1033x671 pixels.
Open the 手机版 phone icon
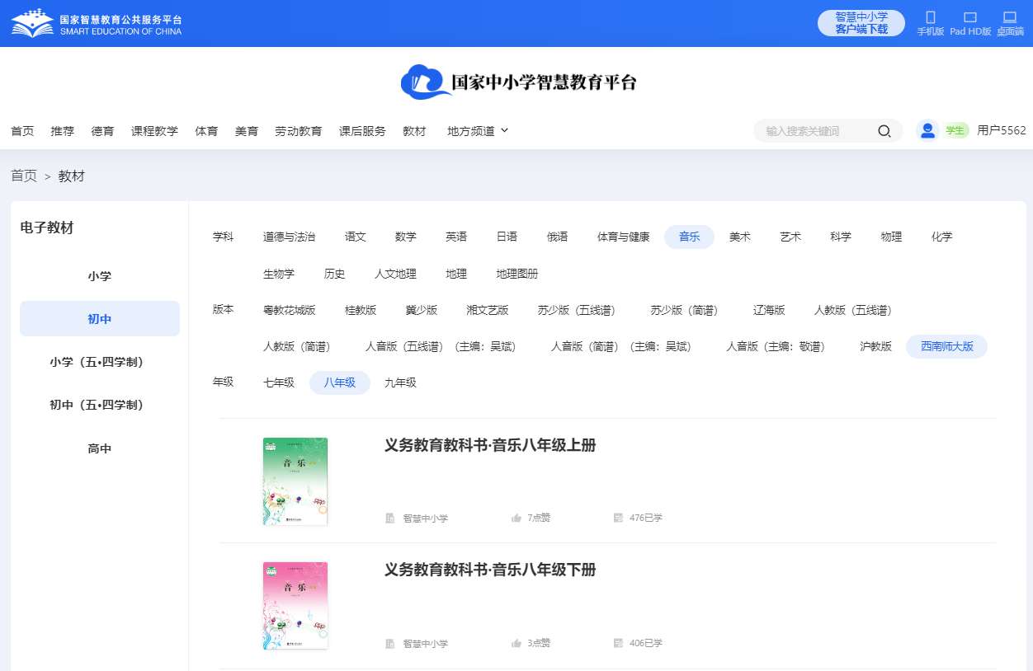click(x=931, y=17)
